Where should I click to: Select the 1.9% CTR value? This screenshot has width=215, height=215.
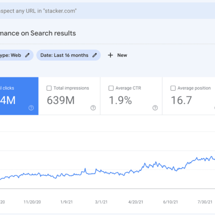coord(120,101)
